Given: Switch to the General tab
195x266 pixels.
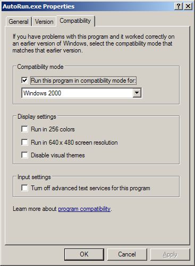Looking at the screenshot, I should (x=19, y=22).
